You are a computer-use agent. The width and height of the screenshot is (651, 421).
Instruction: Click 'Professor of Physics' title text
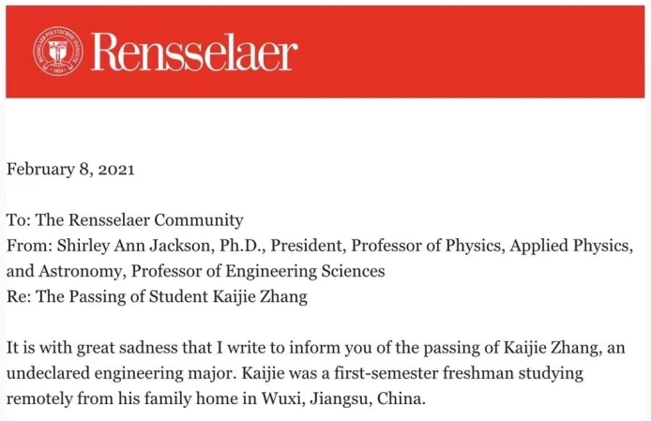point(428,246)
